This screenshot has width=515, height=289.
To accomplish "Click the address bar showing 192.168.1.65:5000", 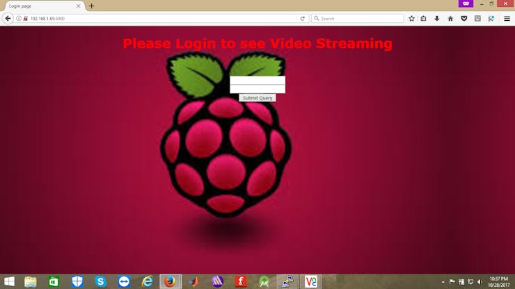I will pos(161,19).
